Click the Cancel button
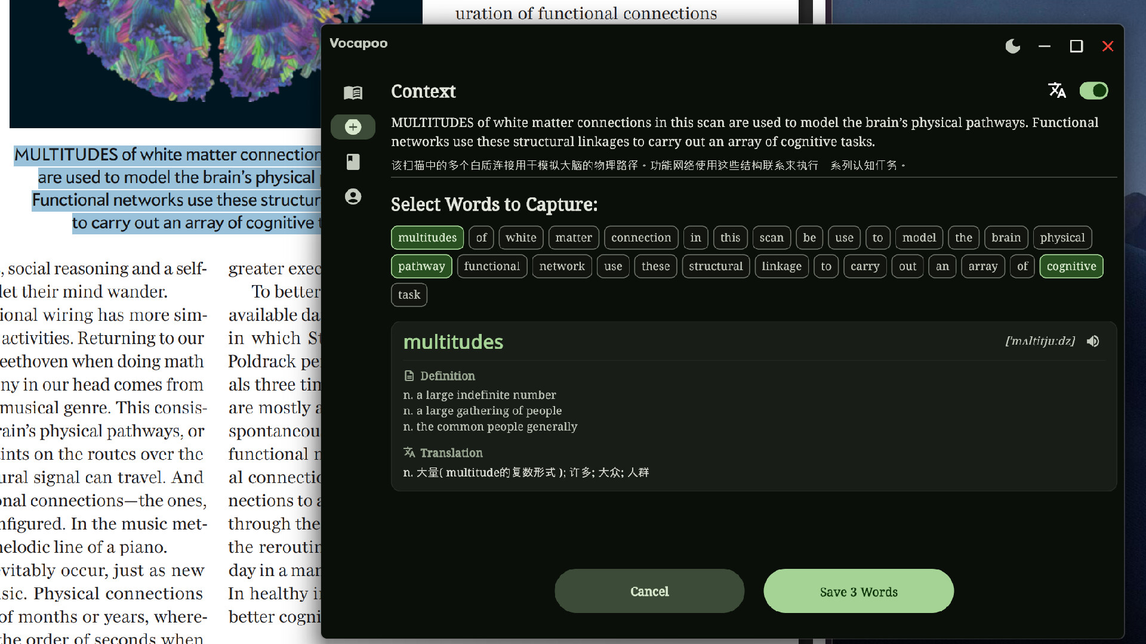 tap(649, 591)
